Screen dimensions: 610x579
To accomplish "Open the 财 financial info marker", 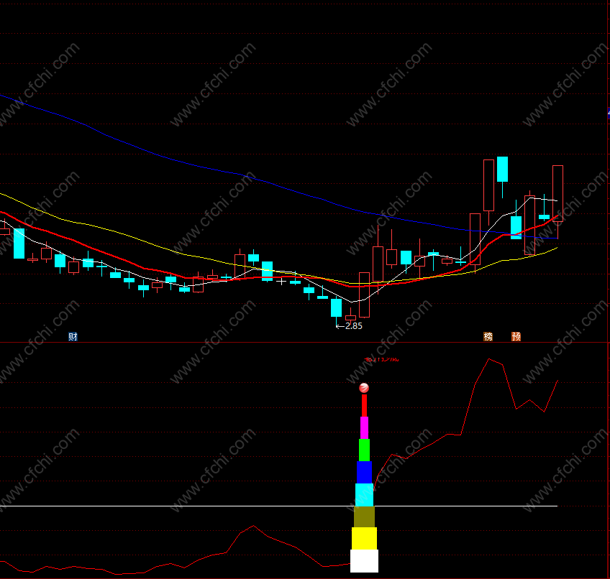I will pyautogui.click(x=73, y=336).
